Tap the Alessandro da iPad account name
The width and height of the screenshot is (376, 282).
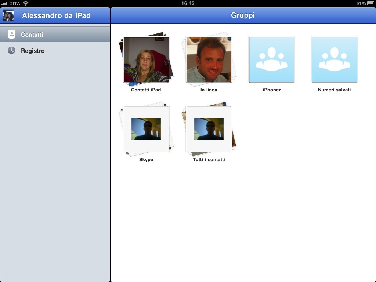click(56, 15)
